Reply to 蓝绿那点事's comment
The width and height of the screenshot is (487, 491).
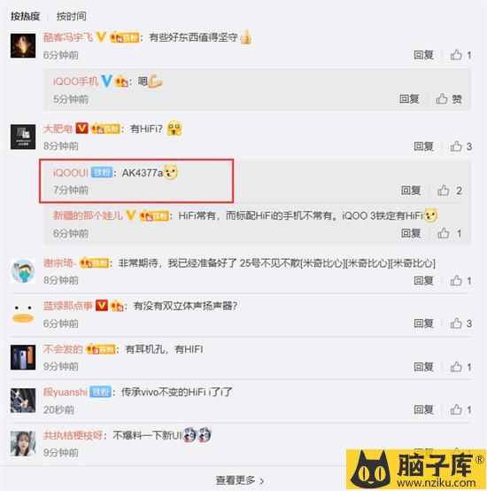pyautogui.click(x=423, y=323)
